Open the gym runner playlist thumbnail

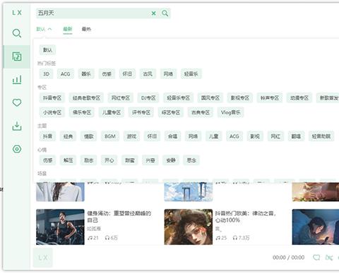point(60,227)
